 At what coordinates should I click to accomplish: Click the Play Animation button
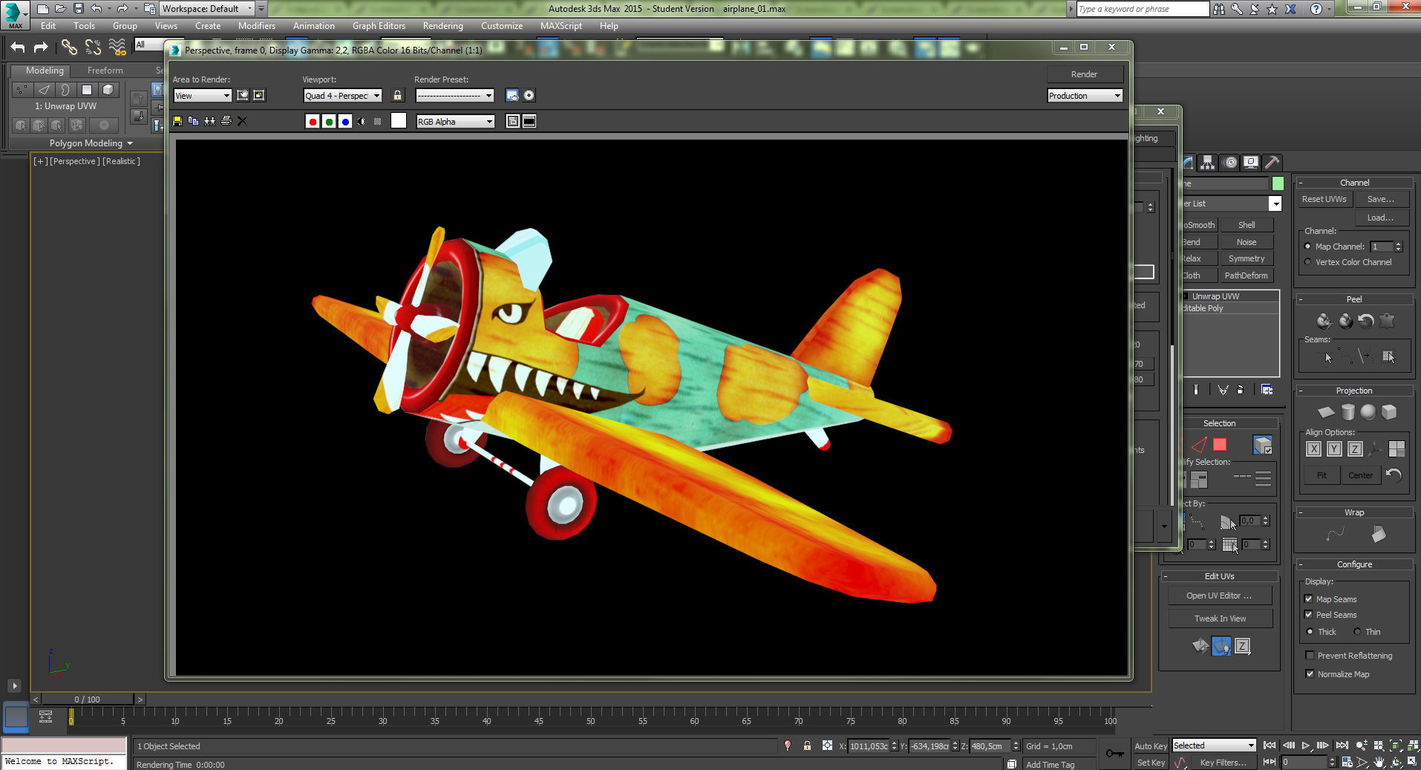[1306, 745]
